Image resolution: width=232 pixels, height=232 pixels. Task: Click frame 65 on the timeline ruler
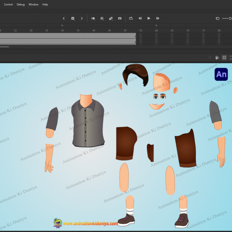(172, 31)
